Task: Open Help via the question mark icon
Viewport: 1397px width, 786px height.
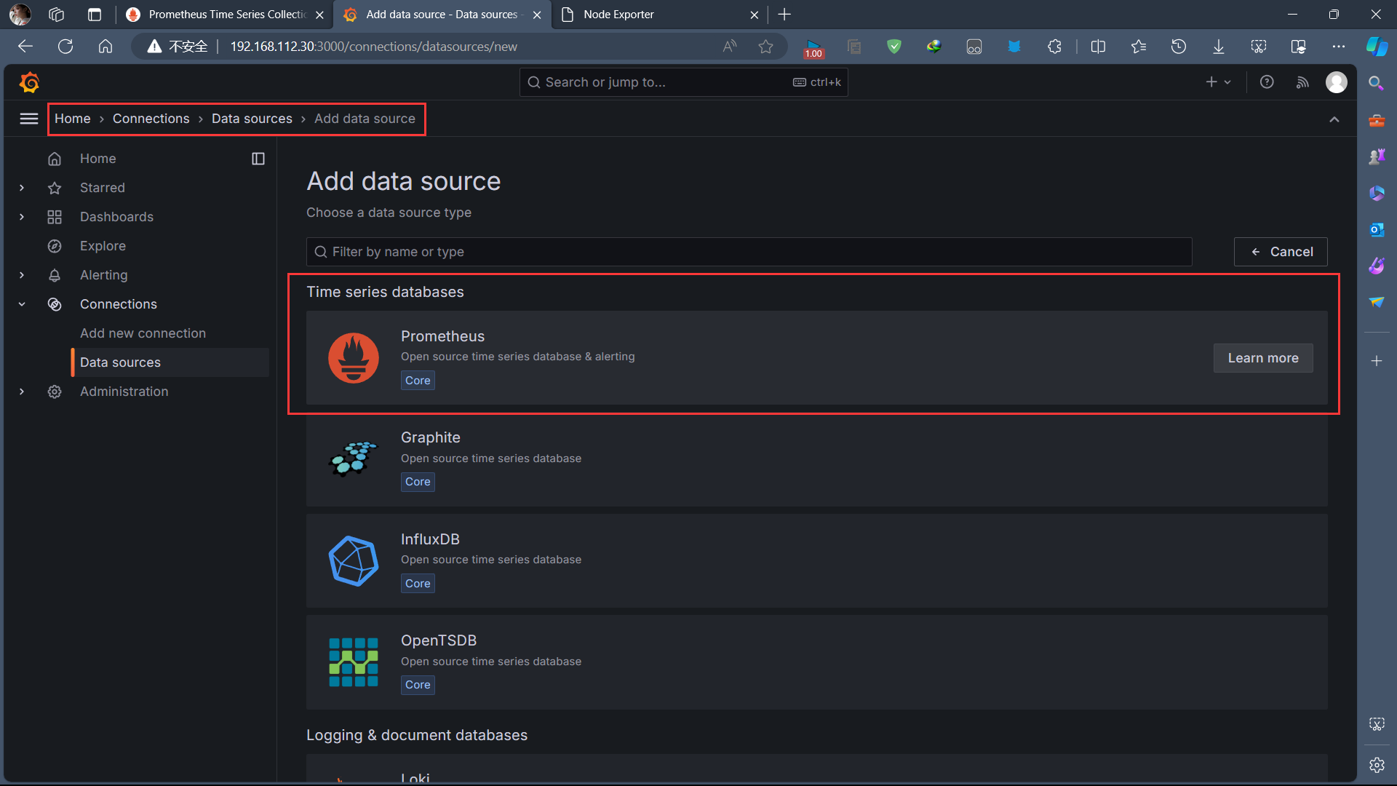Action: tap(1267, 82)
